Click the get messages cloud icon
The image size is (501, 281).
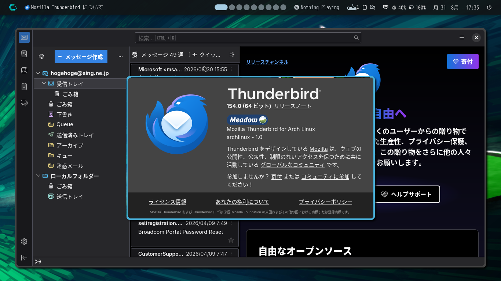pos(41,57)
